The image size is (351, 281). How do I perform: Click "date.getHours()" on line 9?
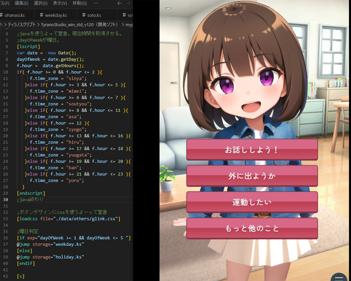[62, 66]
